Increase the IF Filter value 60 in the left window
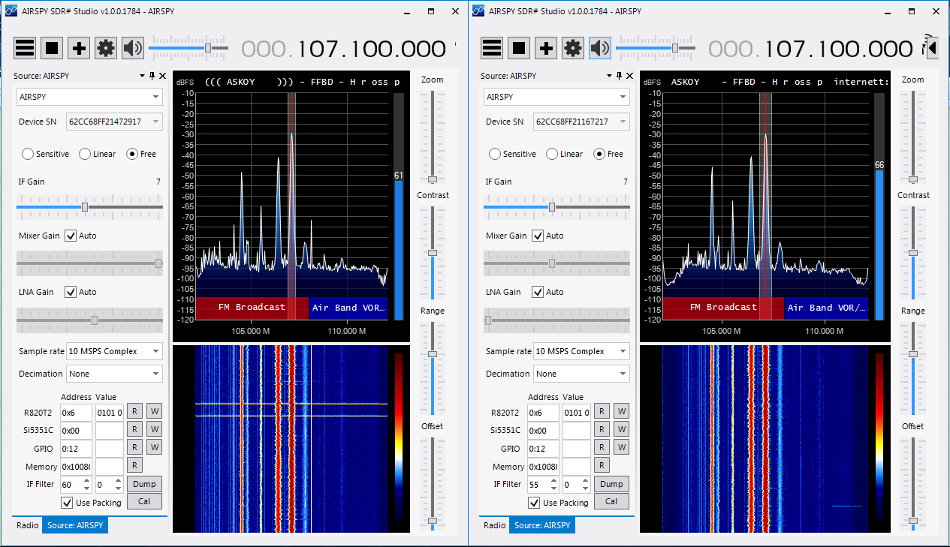The height and width of the screenshot is (547, 950). point(87,480)
